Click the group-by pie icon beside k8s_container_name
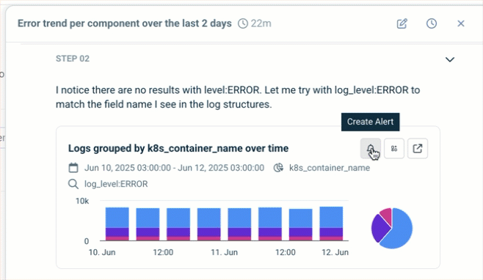The image size is (483, 280). tap(278, 168)
